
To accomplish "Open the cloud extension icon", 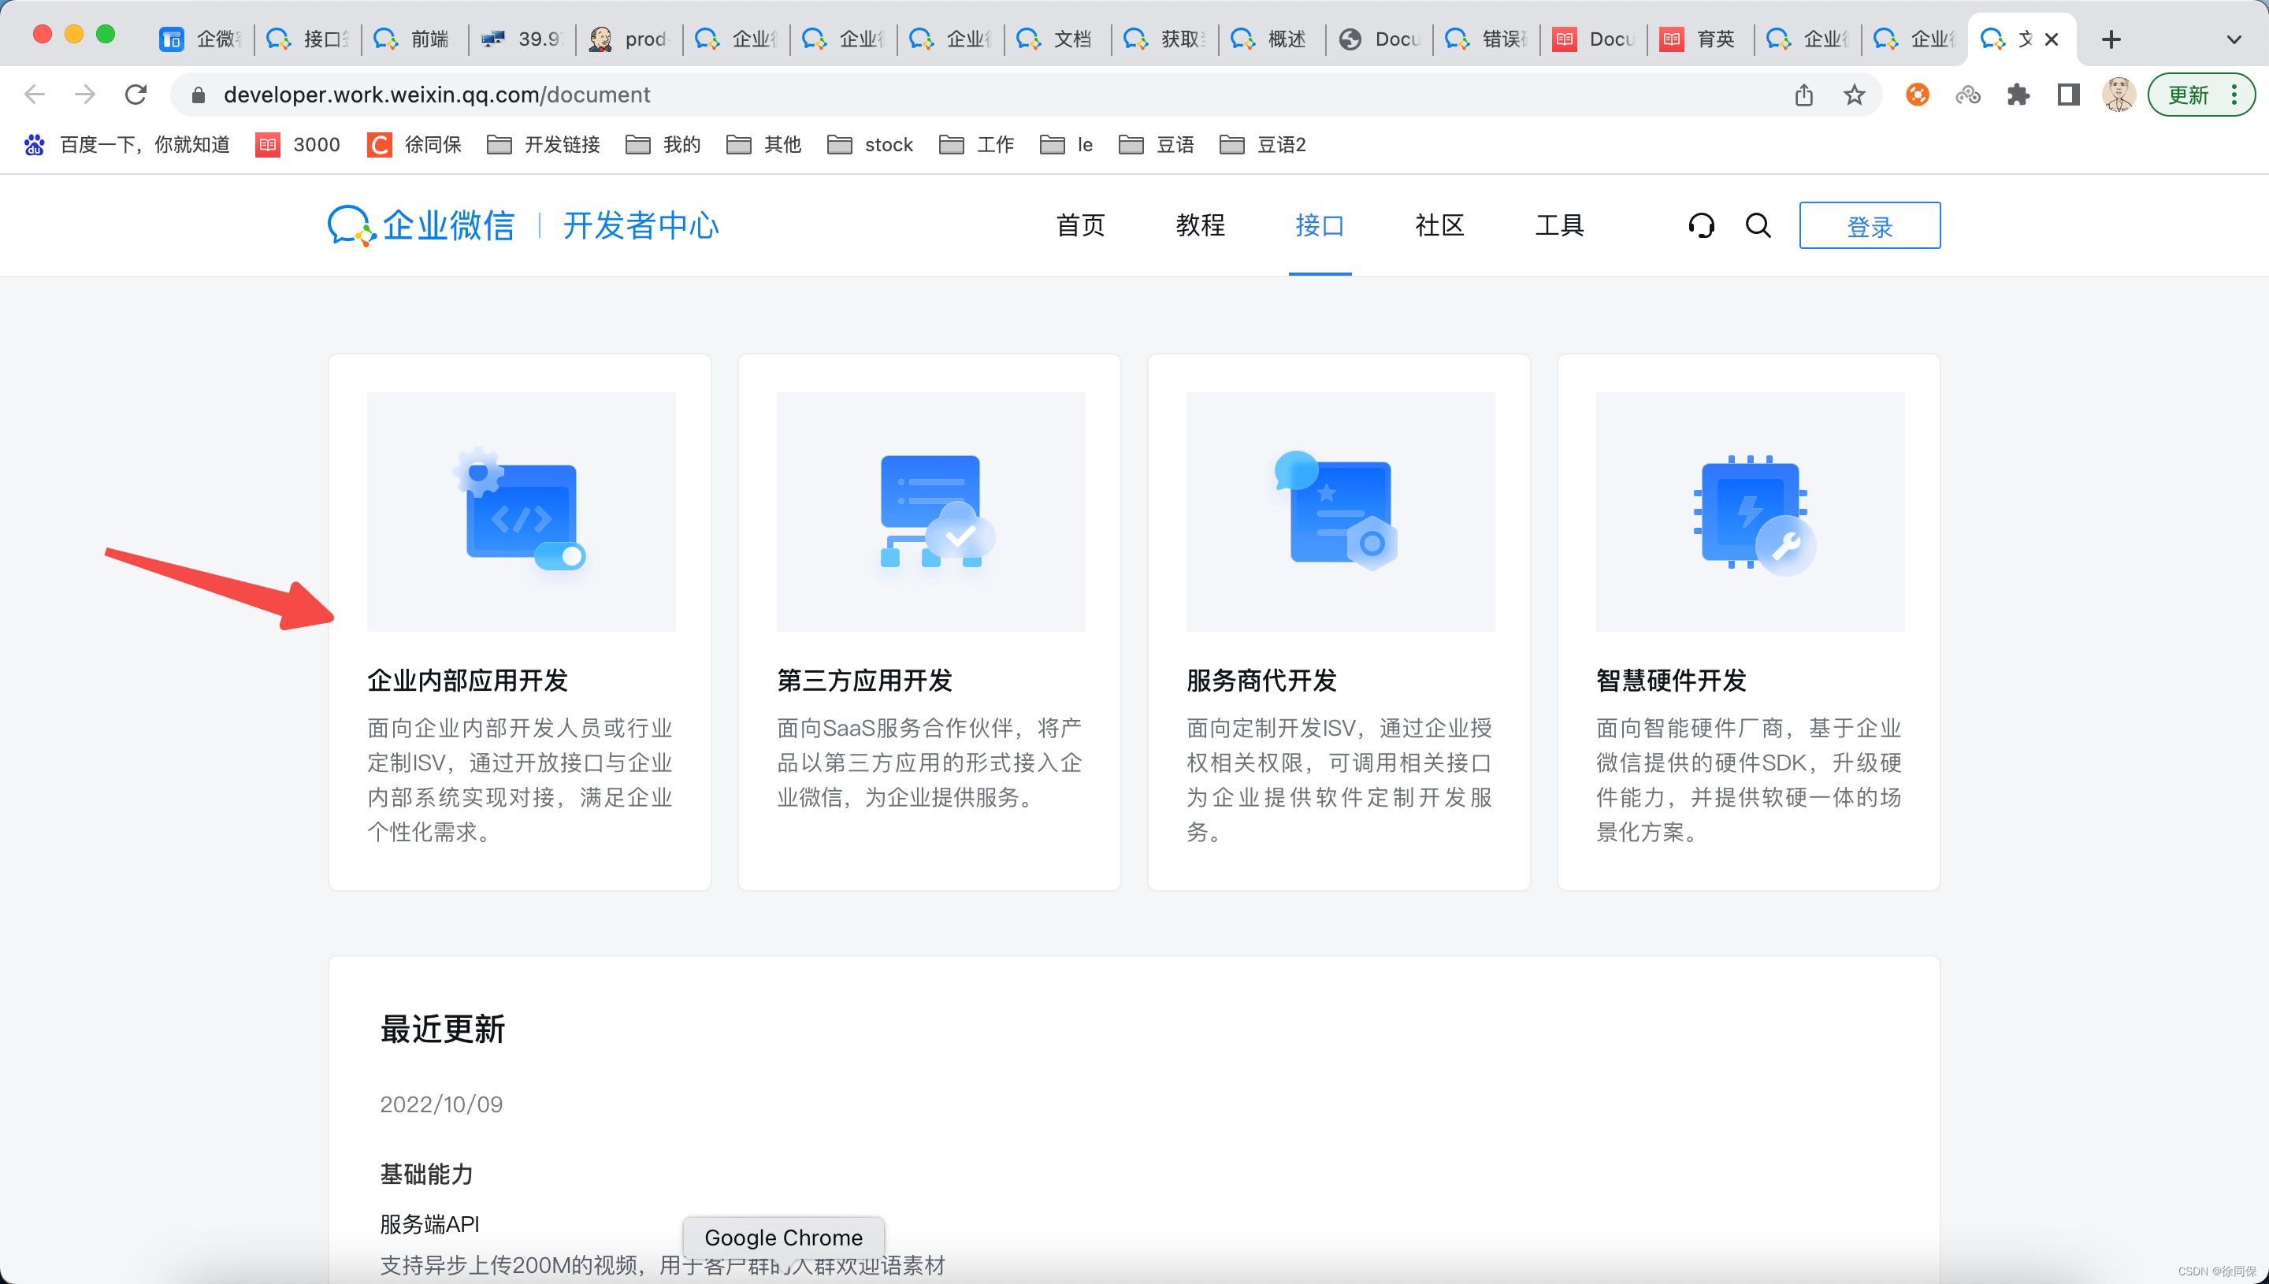I will click(1967, 95).
